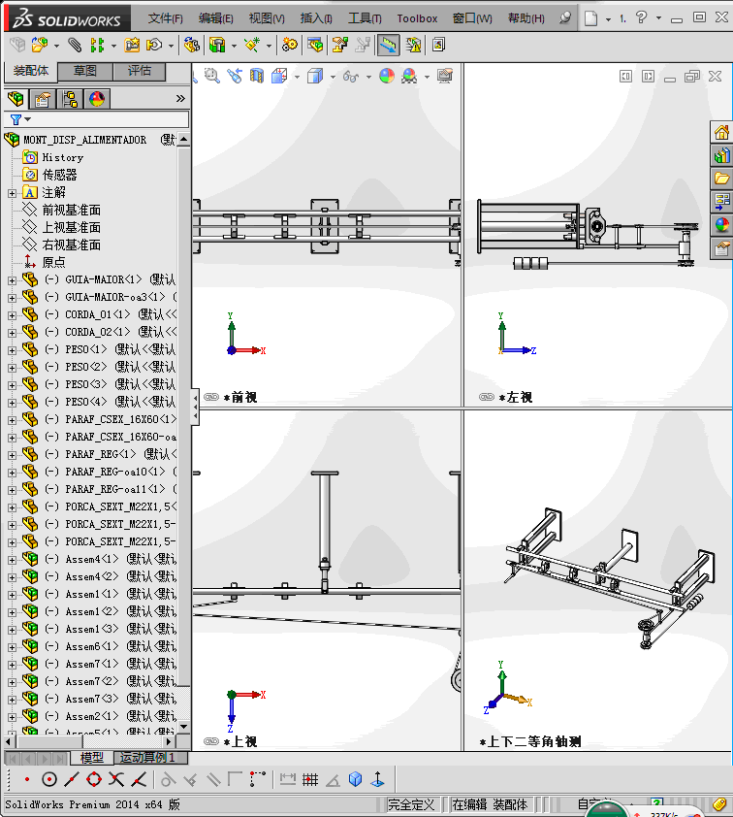This screenshot has width=733, height=817.
Task: Open Hide/Show Items dropdown arrow
Action: 368,77
